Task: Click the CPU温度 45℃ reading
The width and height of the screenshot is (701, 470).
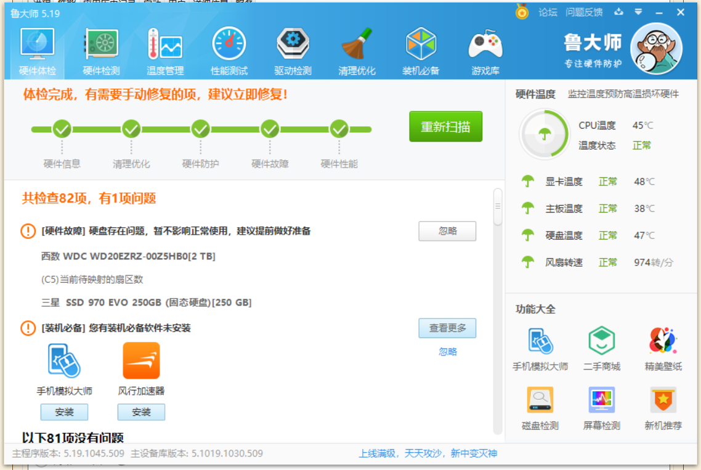Action: click(x=643, y=125)
